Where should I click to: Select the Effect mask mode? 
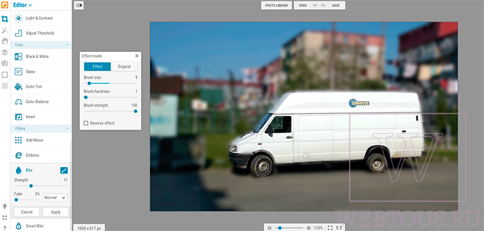[97, 66]
